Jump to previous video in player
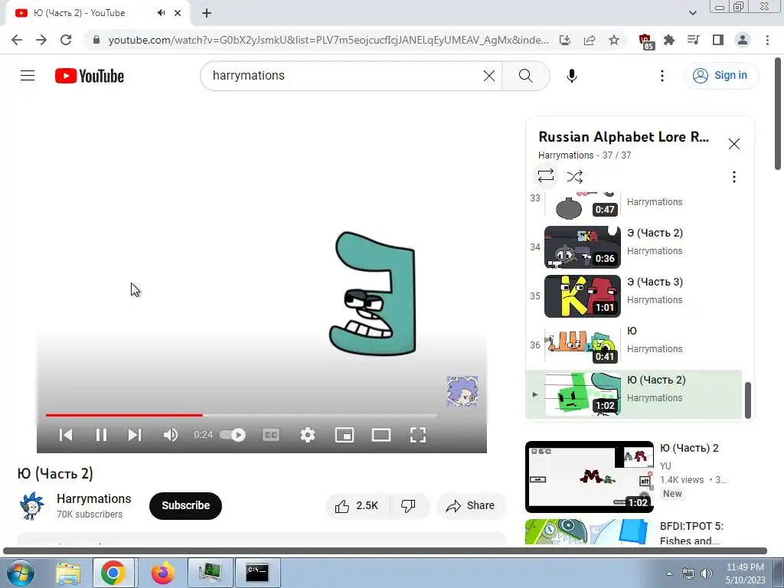The height and width of the screenshot is (588, 784). point(66,435)
